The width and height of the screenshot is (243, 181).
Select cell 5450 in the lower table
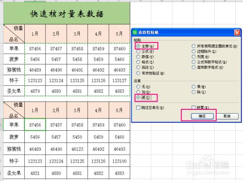coord(77,137)
